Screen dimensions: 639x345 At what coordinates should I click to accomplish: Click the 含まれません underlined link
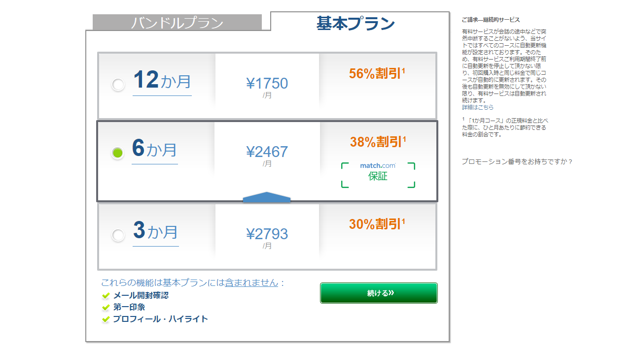[x=251, y=283]
